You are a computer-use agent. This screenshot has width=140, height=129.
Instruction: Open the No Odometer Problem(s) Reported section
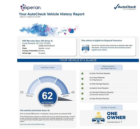[101, 92]
